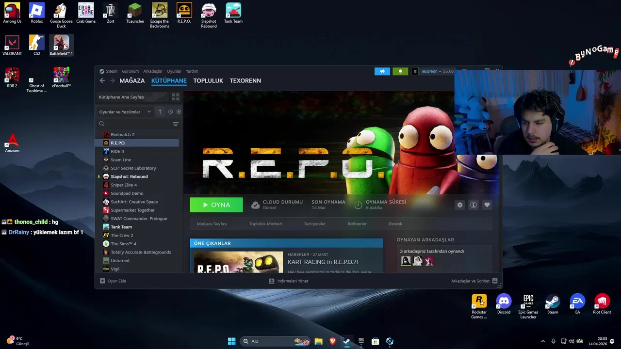The height and width of the screenshot is (349, 621).
Task: Open KART RACING in R.E.P.O. news
Action: [x=323, y=262]
